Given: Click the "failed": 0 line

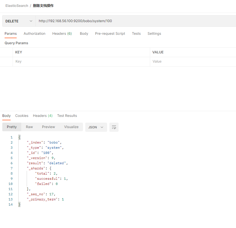Looking at the screenshot, I should (x=46, y=184).
